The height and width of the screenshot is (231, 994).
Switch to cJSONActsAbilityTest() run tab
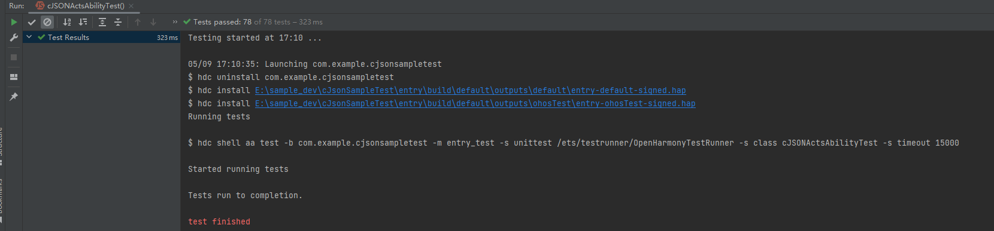pyautogui.click(x=86, y=6)
